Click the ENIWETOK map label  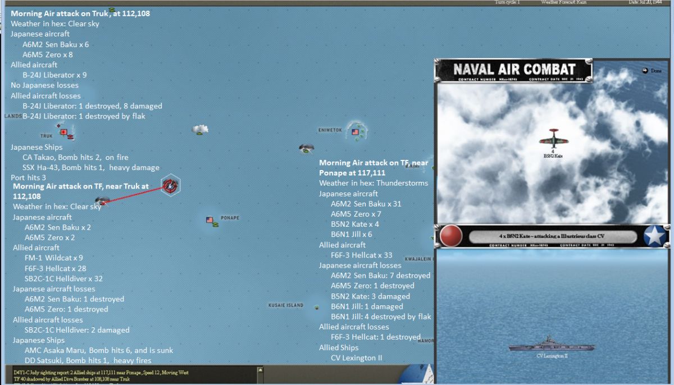point(330,130)
